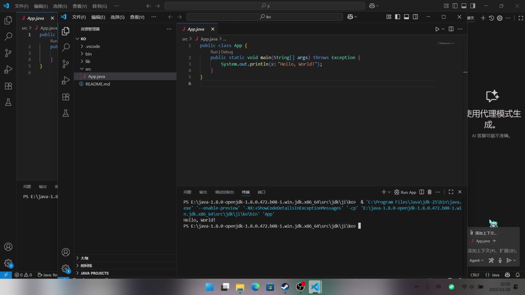Expand the lib folder
This screenshot has width=525, height=295.
pos(126,61)
